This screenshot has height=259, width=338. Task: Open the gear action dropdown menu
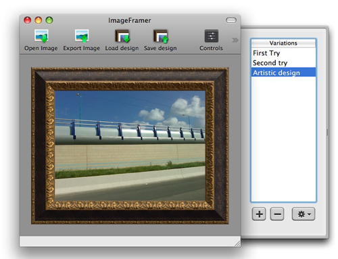[x=304, y=214]
